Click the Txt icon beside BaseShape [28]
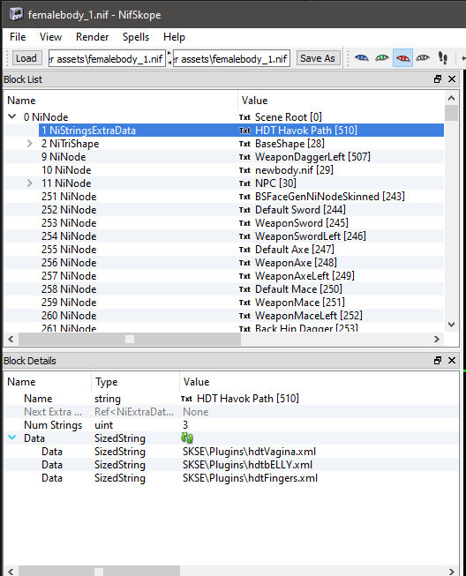Screen dimensions: 466x576 (244, 144)
